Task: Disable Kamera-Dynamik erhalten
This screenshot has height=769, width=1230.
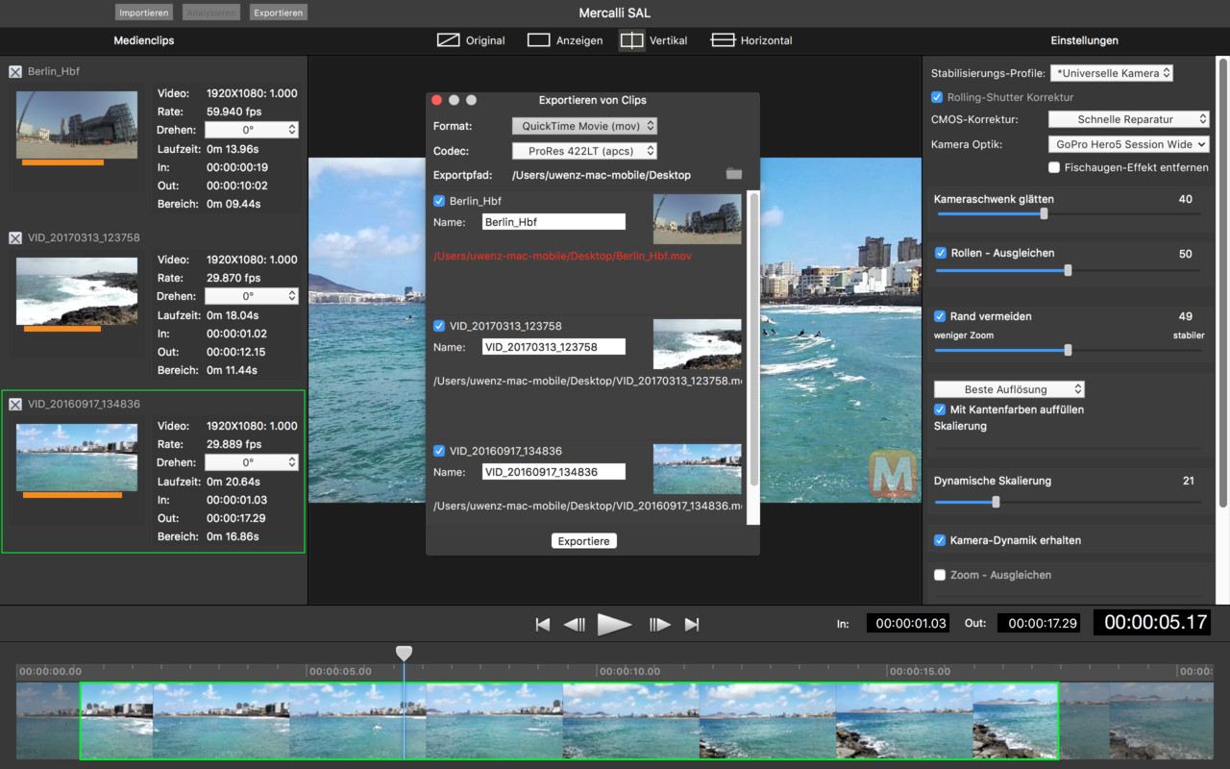Action: pyautogui.click(x=941, y=540)
